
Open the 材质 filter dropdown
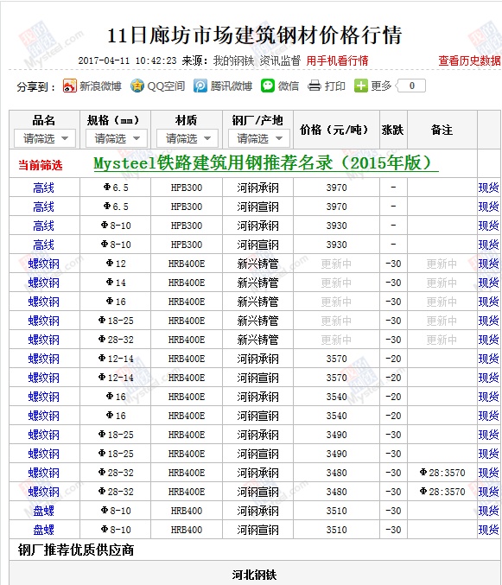tap(187, 138)
